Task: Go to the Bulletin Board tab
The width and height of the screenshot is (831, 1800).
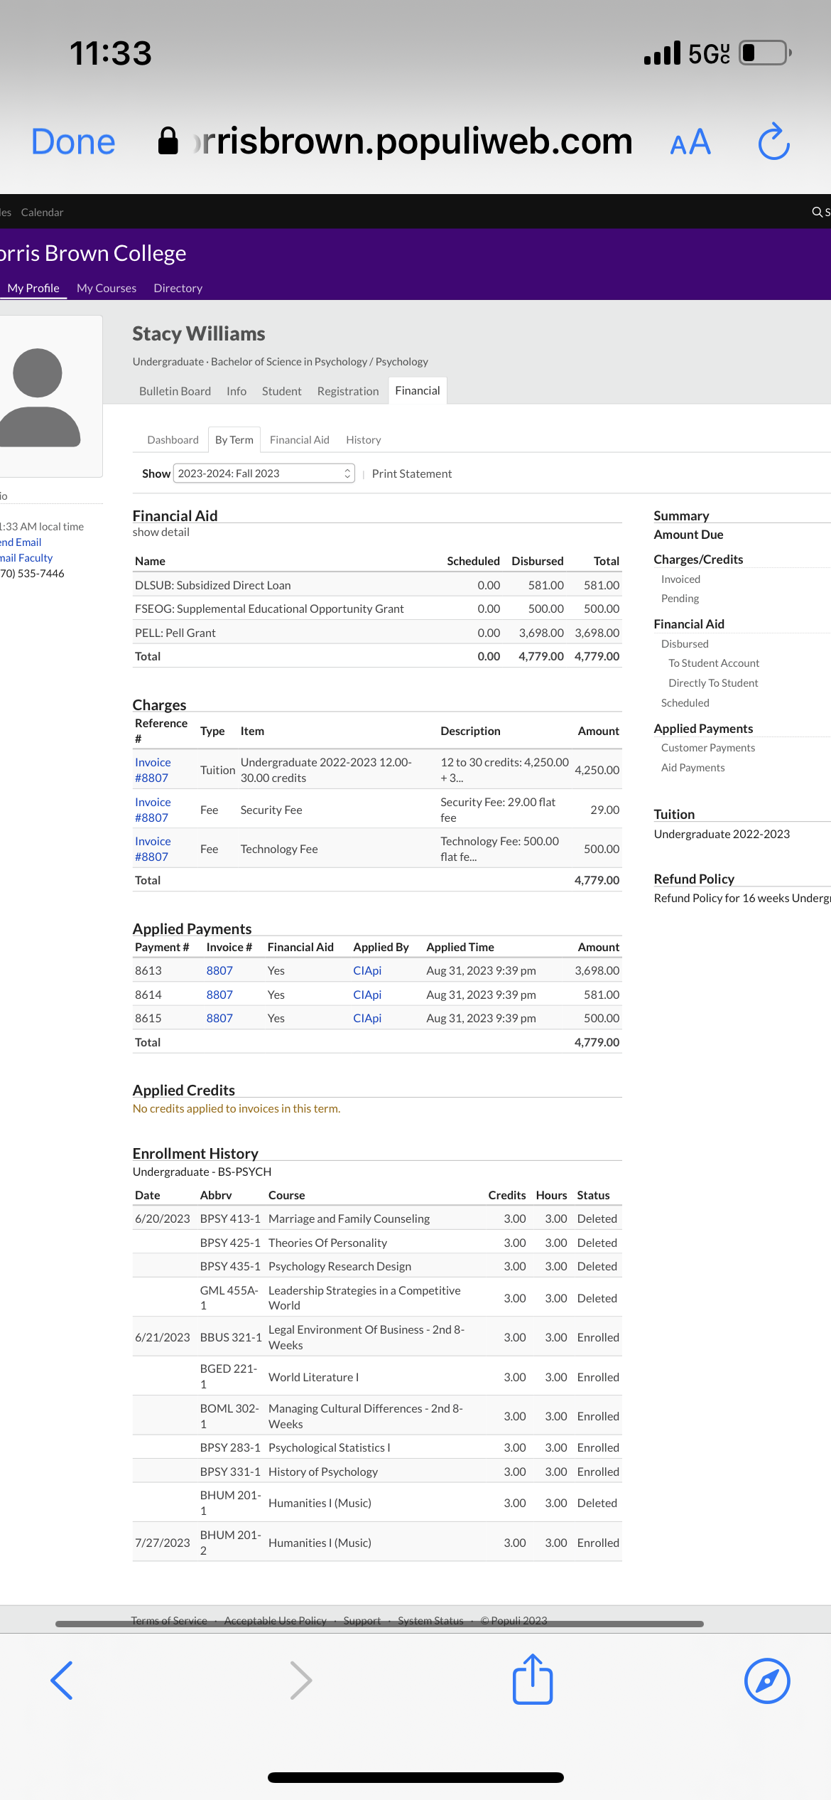Action: pyautogui.click(x=175, y=391)
